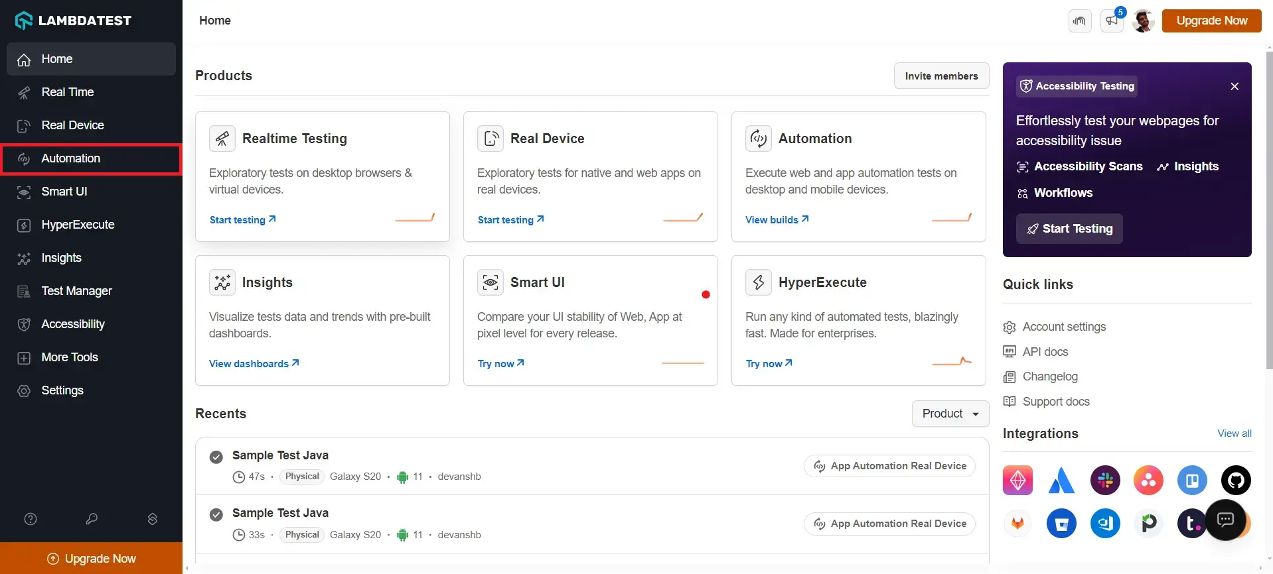The width and height of the screenshot is (1273, 574).
Task: Click View builds link
Action: tap(777, 219)
